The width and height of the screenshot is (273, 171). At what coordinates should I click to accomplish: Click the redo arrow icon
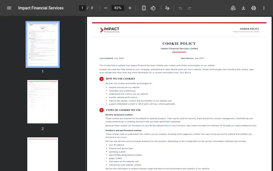pyautogui.click(x=189, y=8)
